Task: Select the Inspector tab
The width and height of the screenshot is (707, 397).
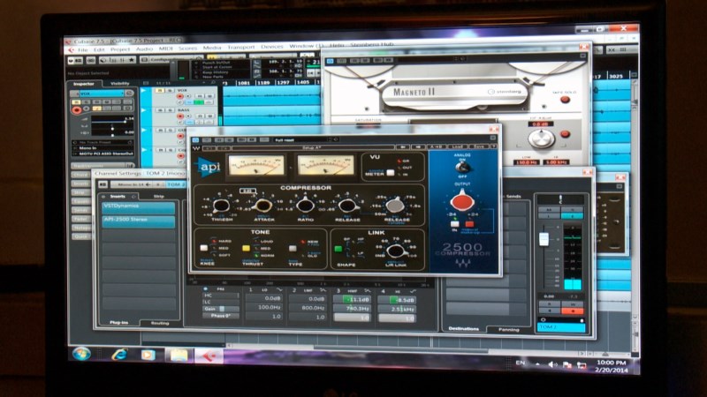Action: 84,84
